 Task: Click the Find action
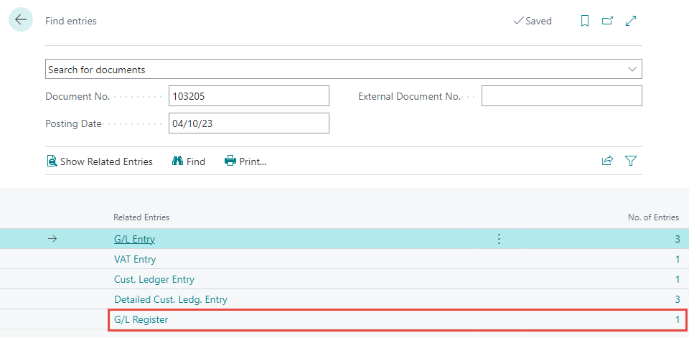189,161
